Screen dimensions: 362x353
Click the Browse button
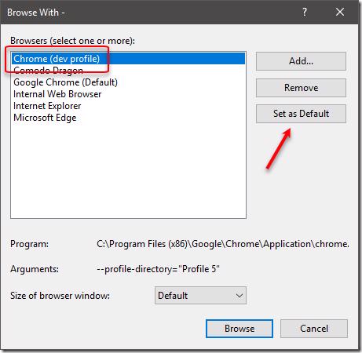coord(240,329)
